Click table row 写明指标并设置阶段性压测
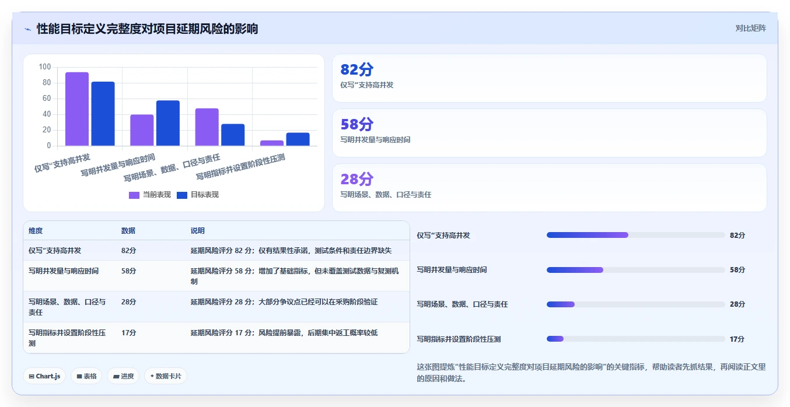This screenshot has height=407, width=790. 216,338
